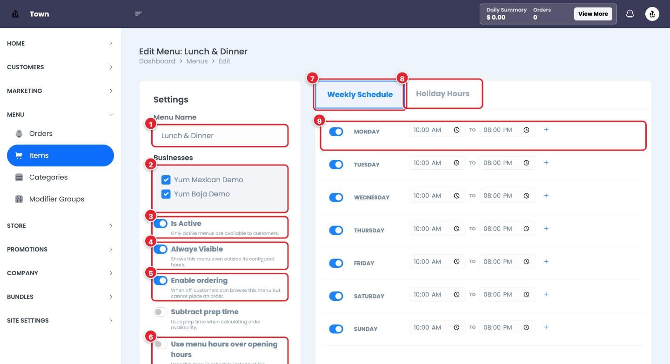Image resolution: width=670 pixels, height=364 pixels.
Task: Add a time slot for Sunday
Action: coord(546,327)
